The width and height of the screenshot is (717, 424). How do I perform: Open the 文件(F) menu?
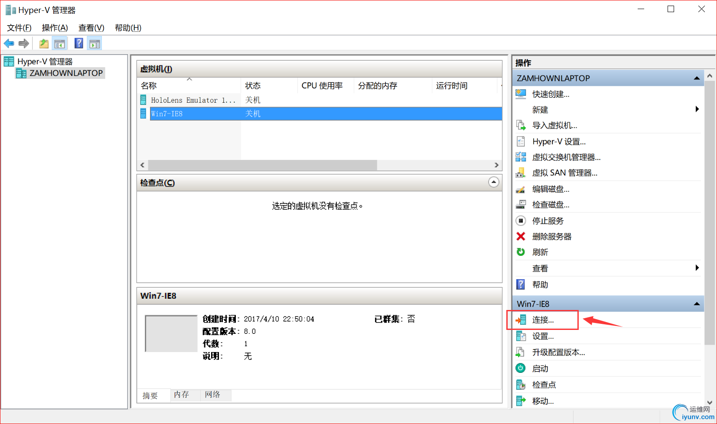pyautogui.click(x=20, y=28)
